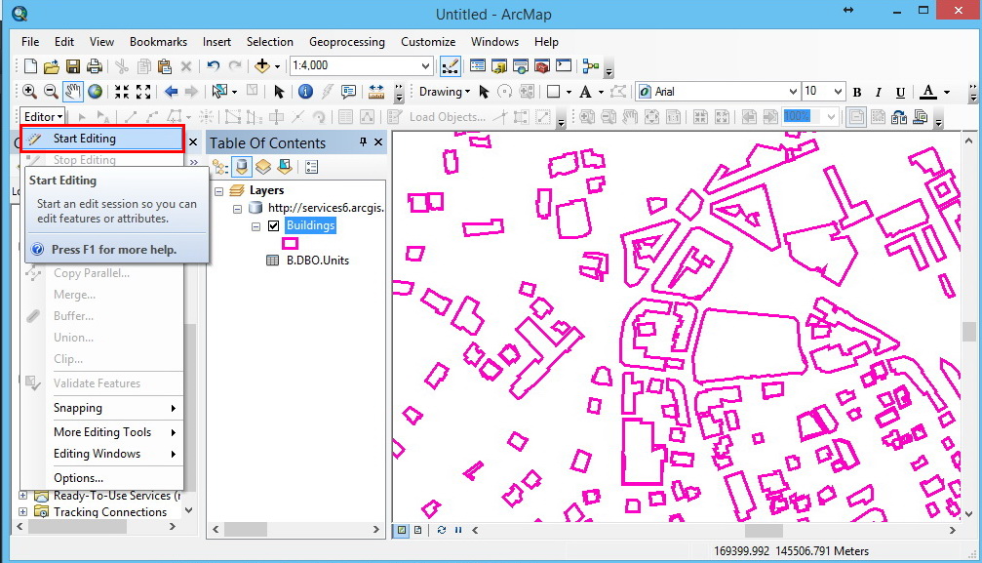
Task: Paste using the clipboard icon
Action: click(x=165, y=65)
